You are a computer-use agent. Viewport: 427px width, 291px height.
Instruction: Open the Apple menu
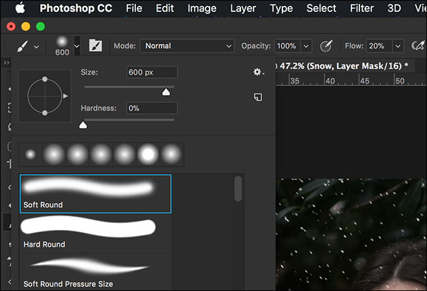(x=20, y=8)
